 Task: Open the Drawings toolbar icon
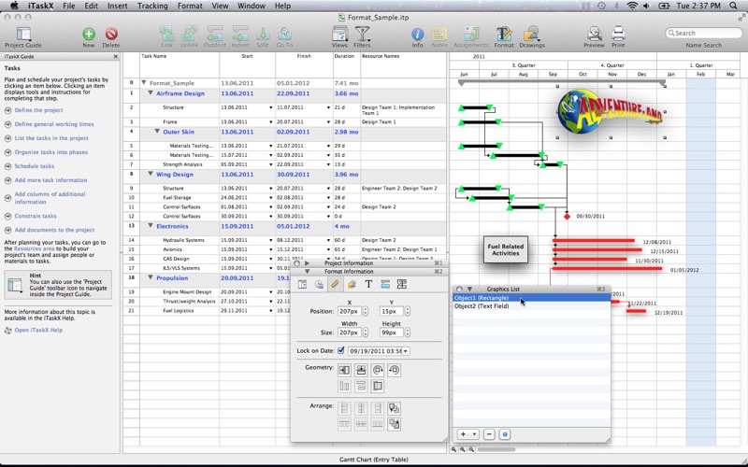(531, 34)
